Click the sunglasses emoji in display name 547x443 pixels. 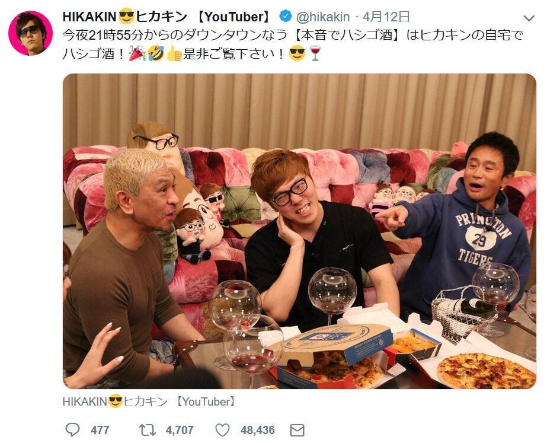click(126, 17)
